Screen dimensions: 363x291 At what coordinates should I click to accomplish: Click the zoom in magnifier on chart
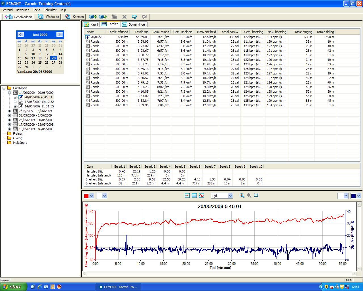tap(242, 196)
